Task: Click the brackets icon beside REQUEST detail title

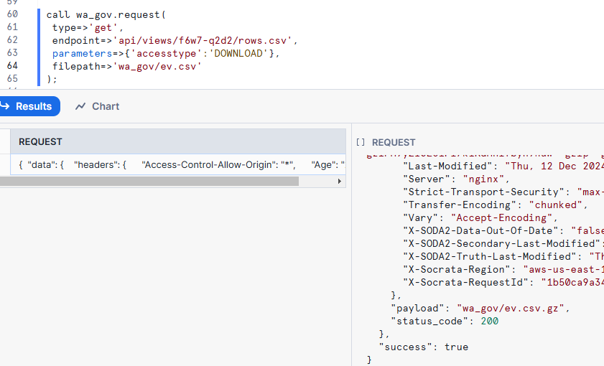Action: coord(361,143)
